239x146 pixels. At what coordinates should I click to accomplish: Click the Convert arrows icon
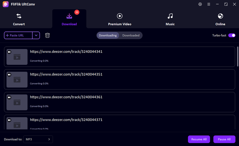pos(19,16)
